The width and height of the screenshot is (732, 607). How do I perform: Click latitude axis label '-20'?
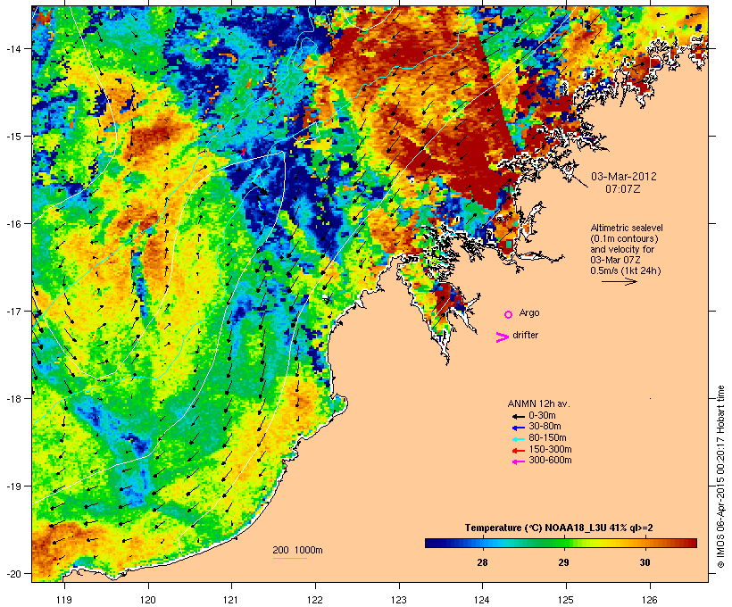pos(12,573)
